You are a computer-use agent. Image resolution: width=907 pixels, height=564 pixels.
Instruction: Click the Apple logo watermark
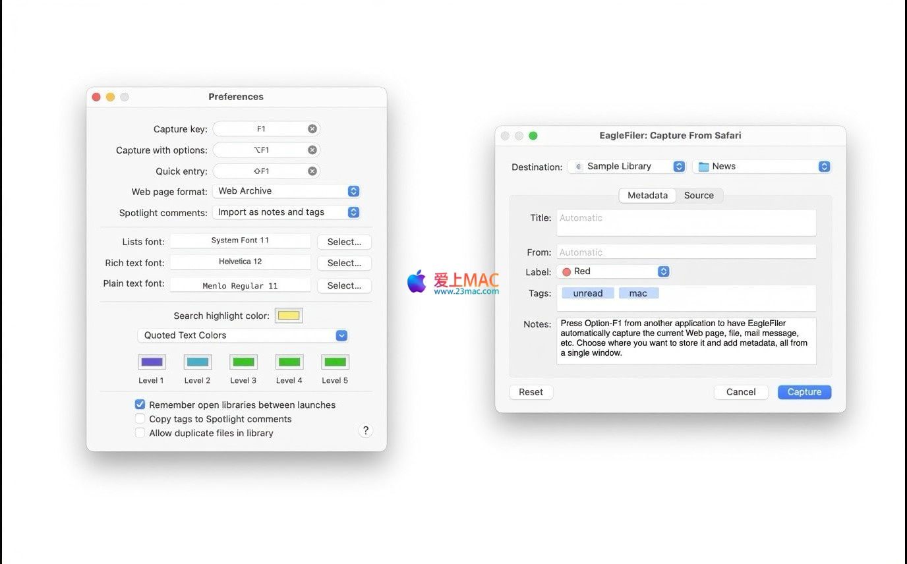coord(417,281)
